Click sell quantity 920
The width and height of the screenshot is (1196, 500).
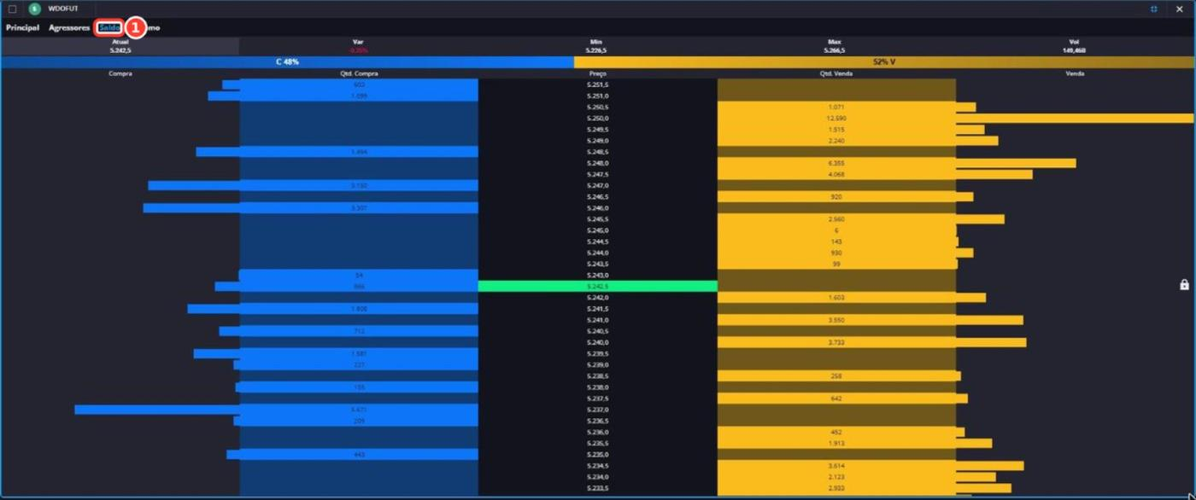(836, 197)
